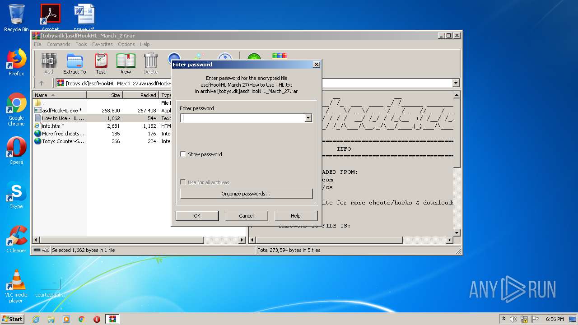
Task: Open the File menu
Action: (x=37, y=44)
